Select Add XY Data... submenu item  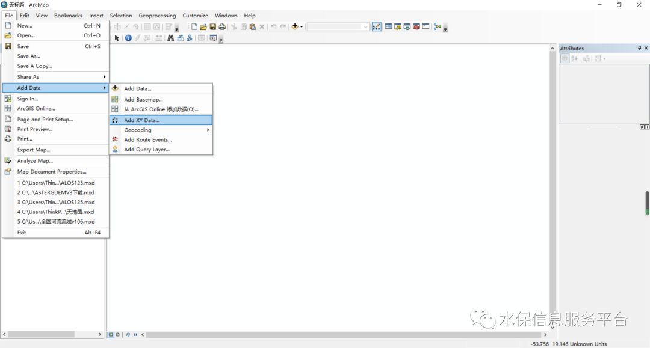(x=161, y=120)
